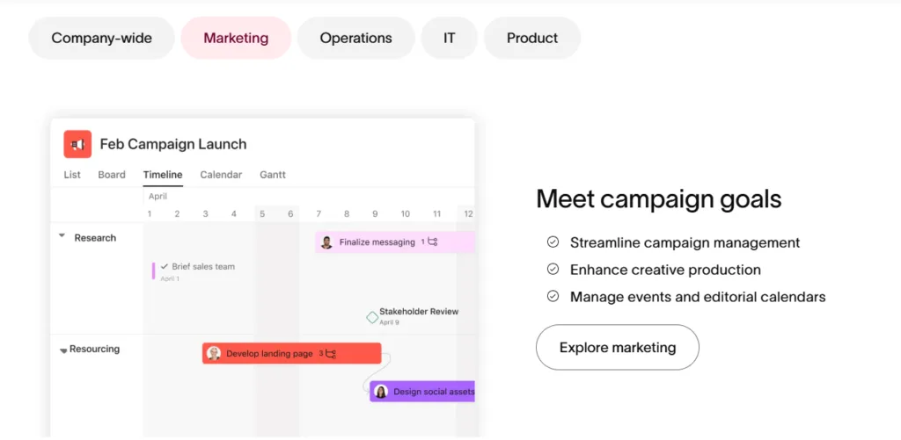This screenshot has width=901, height=440.
Task: Click the avatar on Finalize messaging task
Action: click(x=327, y=242)
